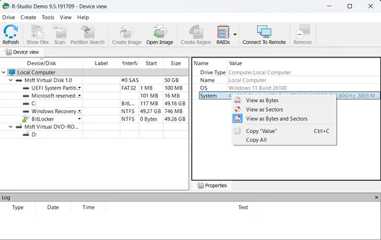
Task: Click the Size column header
Action: click(x=176, y=63)
